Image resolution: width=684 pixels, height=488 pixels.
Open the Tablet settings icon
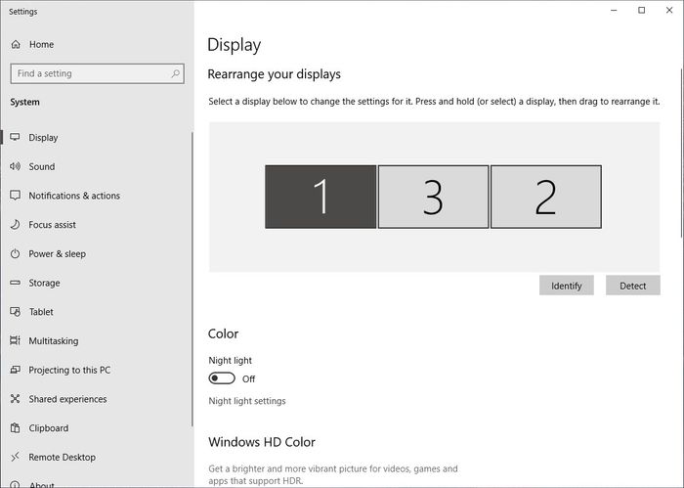[16, 312]
